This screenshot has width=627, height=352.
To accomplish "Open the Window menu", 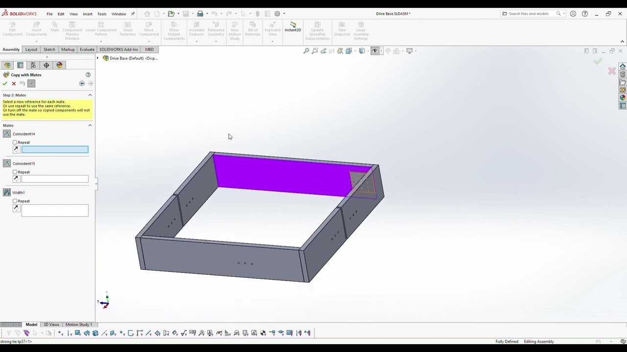I will tap(119, 14).
